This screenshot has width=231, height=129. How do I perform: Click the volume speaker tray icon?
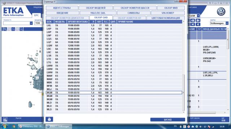pyautogui.click(x=201, y=126)
